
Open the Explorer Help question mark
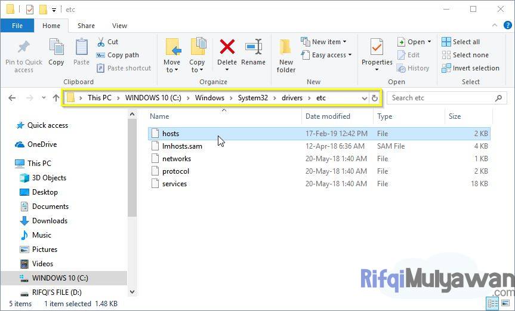click(507, 25)
